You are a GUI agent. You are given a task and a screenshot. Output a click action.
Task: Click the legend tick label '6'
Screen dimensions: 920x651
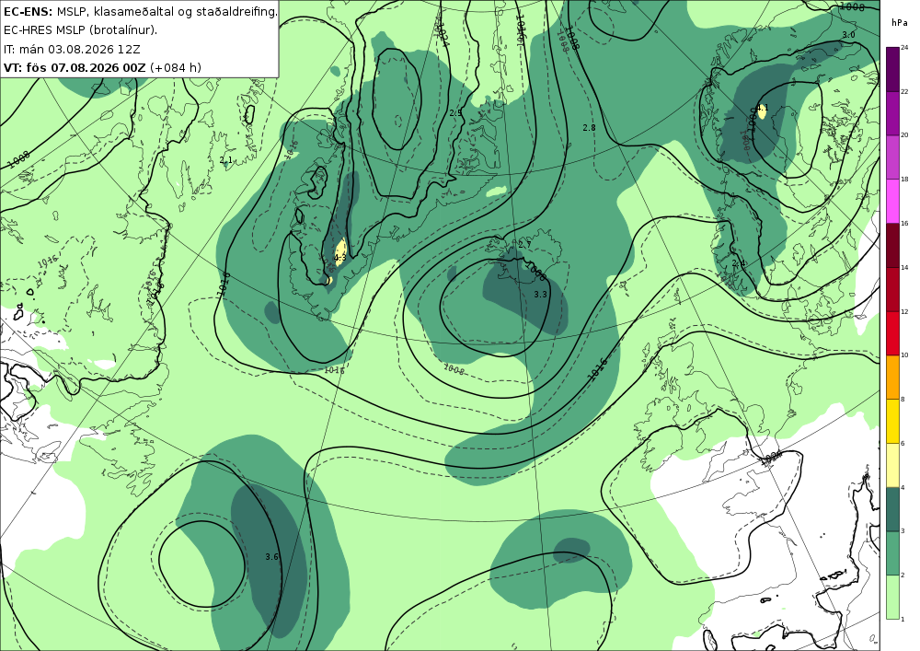point(903,443)
